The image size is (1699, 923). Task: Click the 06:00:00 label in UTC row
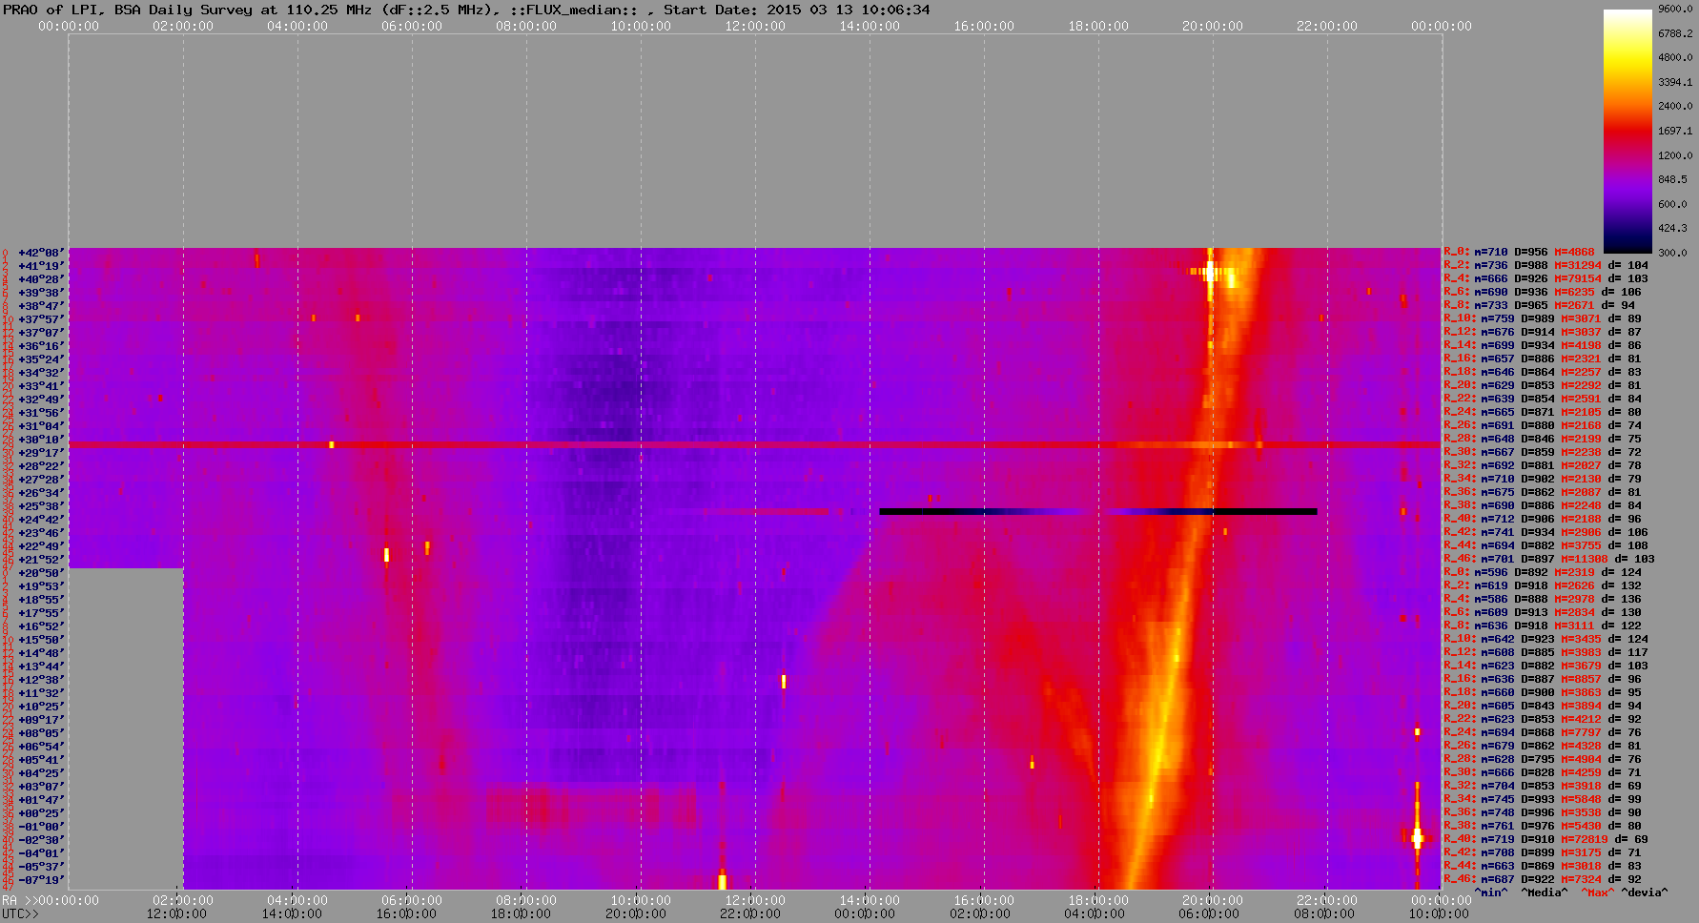tap(1207, 914)
